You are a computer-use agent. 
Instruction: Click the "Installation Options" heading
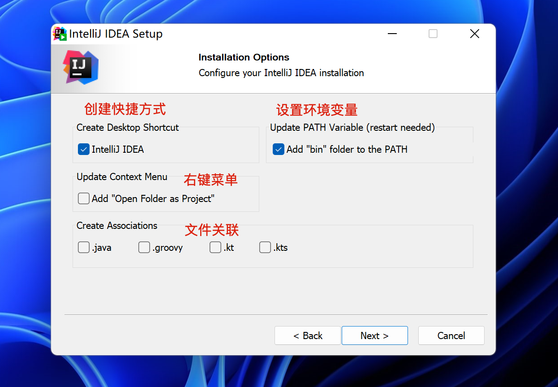coord(244,57)
